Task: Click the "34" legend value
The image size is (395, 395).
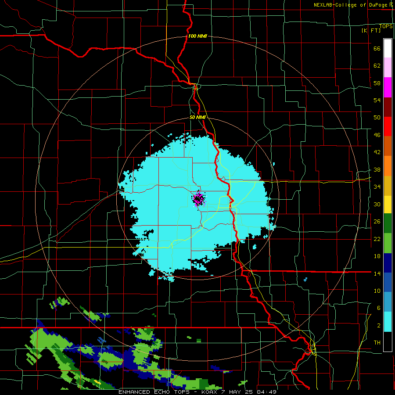Action: tap(377, 187)
